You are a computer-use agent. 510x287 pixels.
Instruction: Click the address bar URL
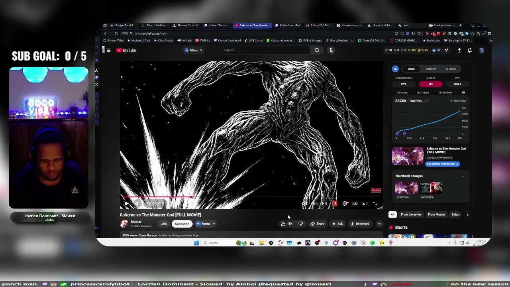pos(151,33)
